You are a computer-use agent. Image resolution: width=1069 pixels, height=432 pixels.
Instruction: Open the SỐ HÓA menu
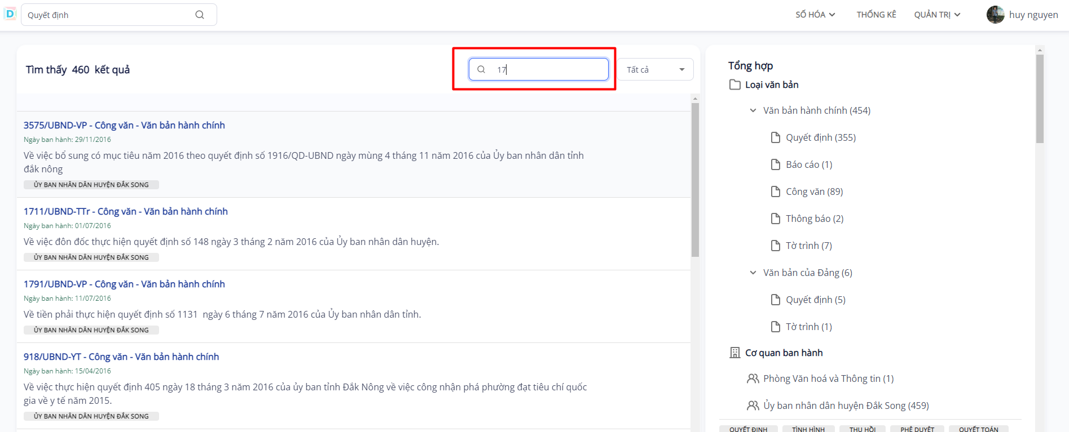[x=815, y=15]
